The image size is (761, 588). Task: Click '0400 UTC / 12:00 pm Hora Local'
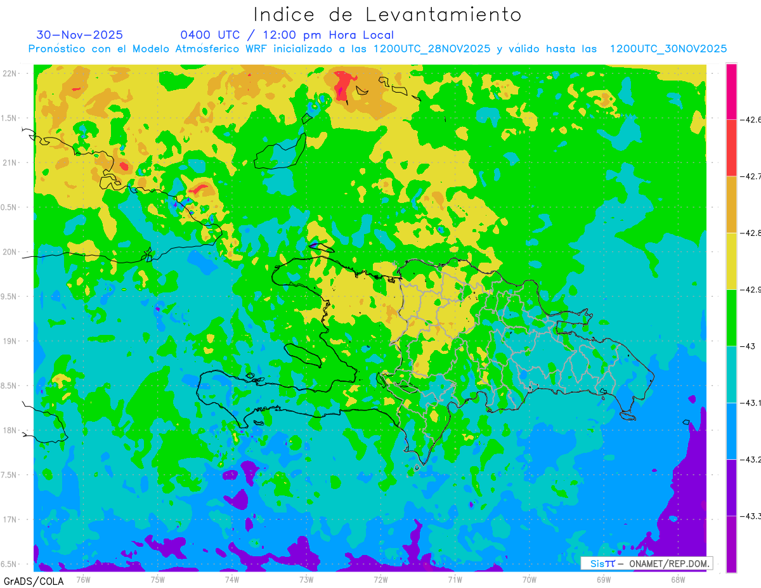tap(287, 35)
